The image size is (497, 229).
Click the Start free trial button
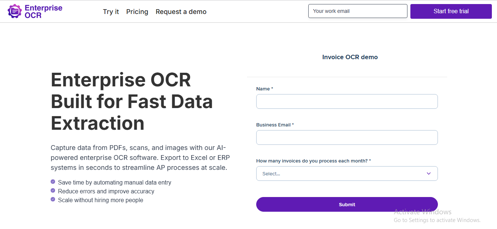pyautogui.click(x=451, y=11)
